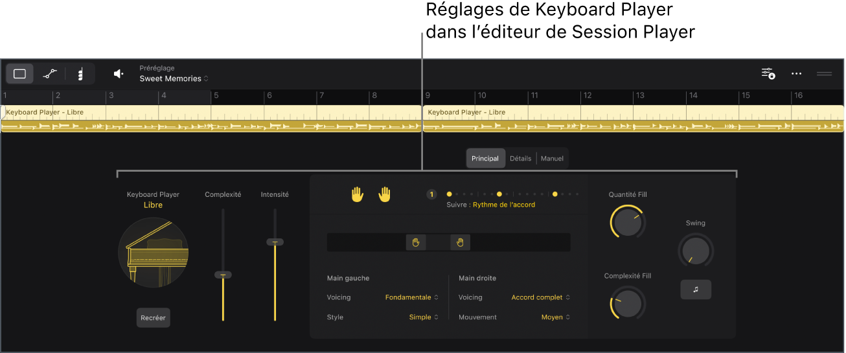Screen dimensions: 846x353
Task: Switch to the Manuel tab
Action: [552, 159]
